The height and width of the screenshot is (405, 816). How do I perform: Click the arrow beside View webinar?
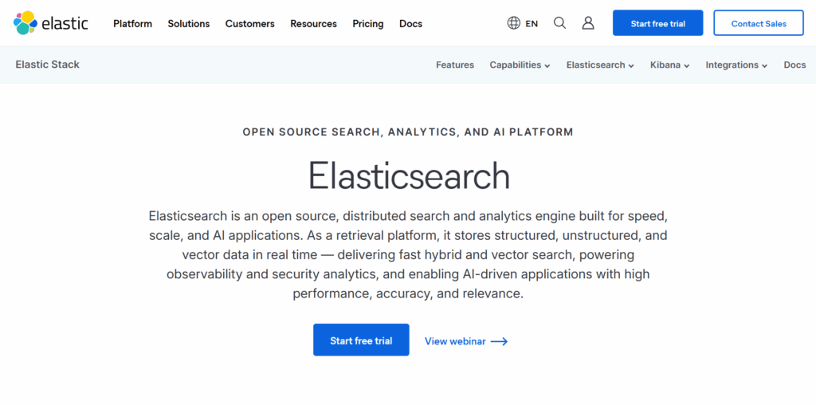click(x=499, y=341)
